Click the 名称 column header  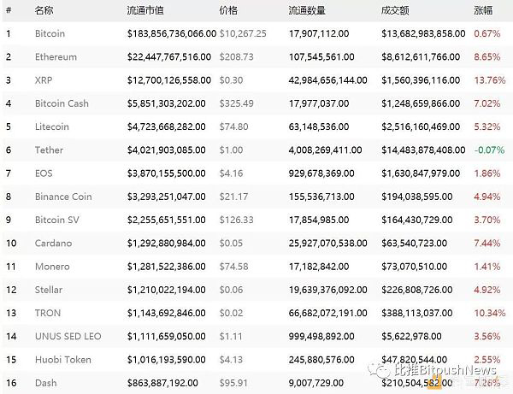[x=44, y=10]
